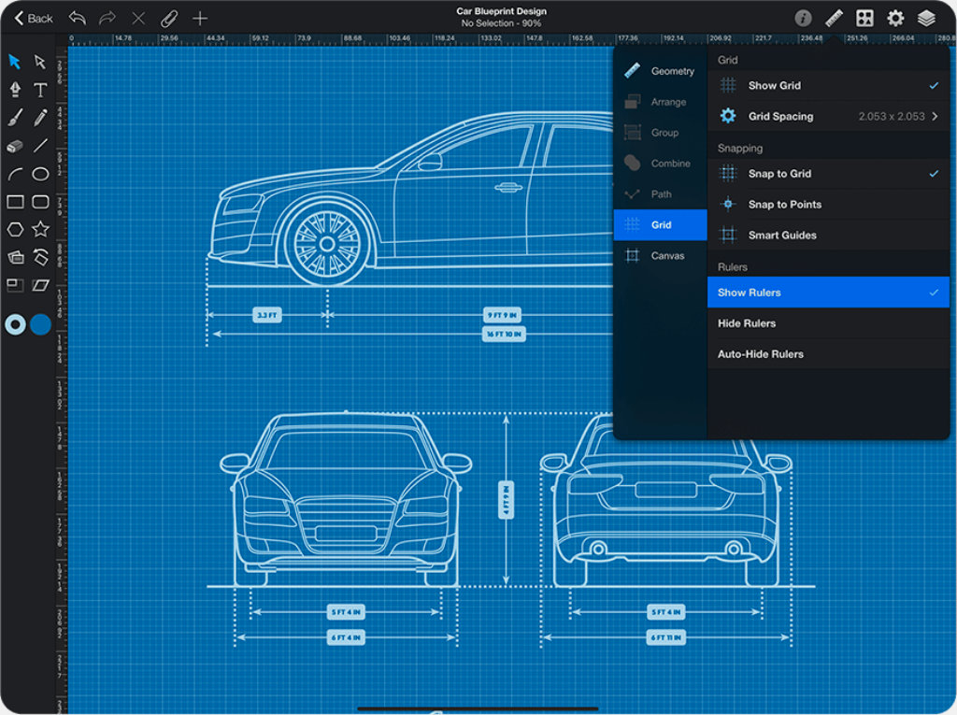Select the Star shape tool

[40, 229]
